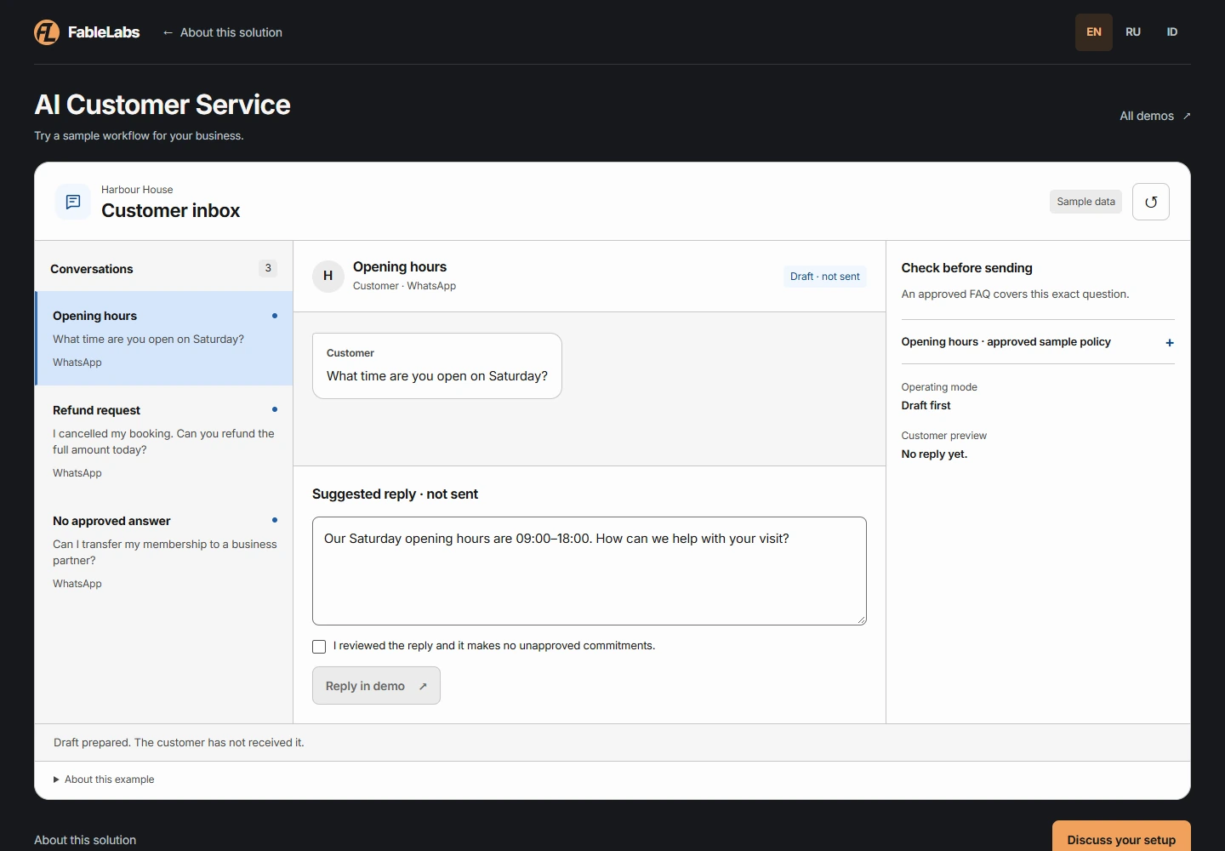This screenshot has height=851, width=1225.
Task: Click the Draft · not sent status badge
Action: (824, 277)
